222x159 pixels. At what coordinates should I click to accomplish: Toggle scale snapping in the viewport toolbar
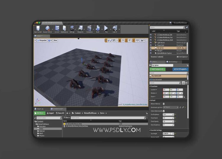(x=134, y=41)
